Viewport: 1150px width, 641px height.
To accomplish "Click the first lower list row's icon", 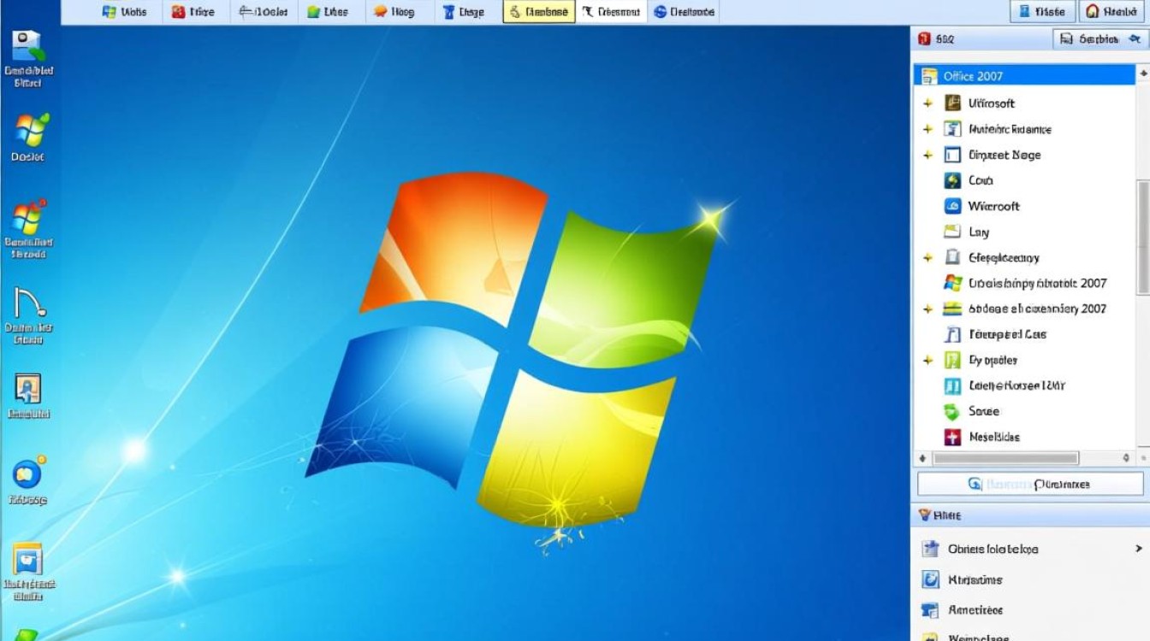I will tap(930, 549).
